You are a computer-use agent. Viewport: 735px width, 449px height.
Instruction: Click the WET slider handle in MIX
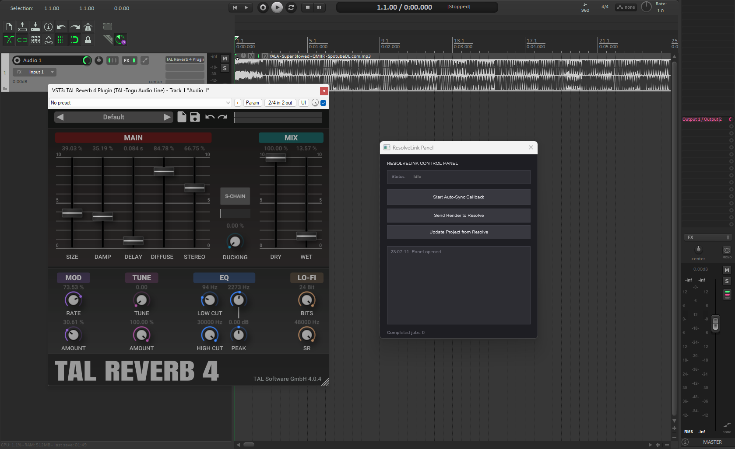(x=306, y=236)
